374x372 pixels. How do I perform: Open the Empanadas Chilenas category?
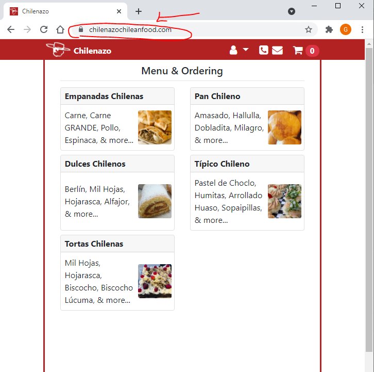(104, 96)
